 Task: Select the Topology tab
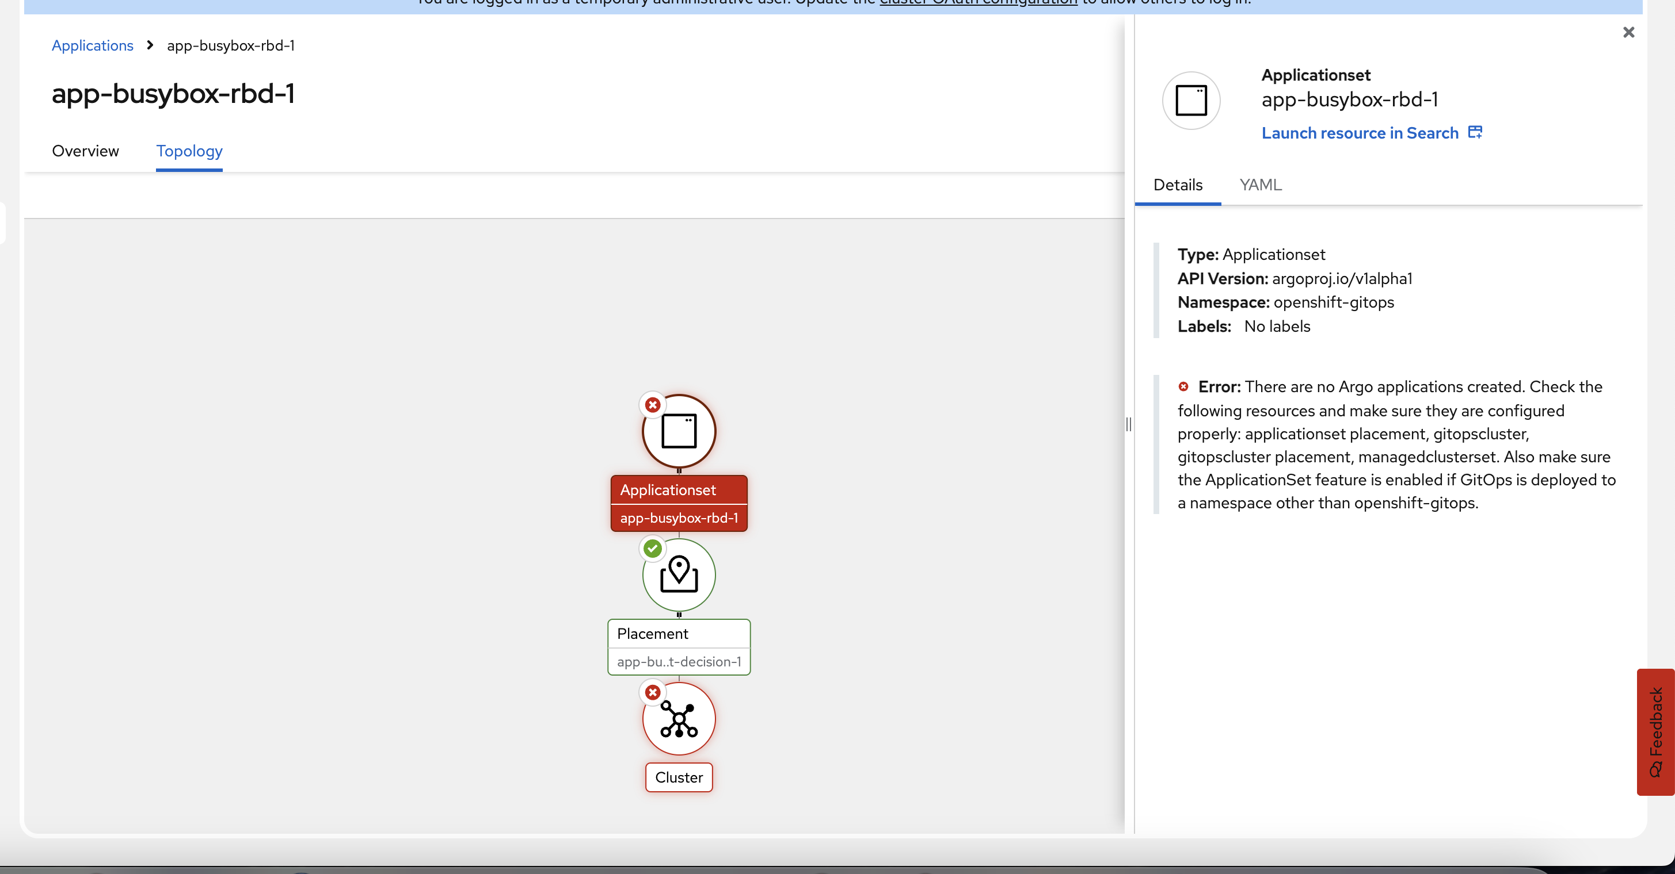189,151
